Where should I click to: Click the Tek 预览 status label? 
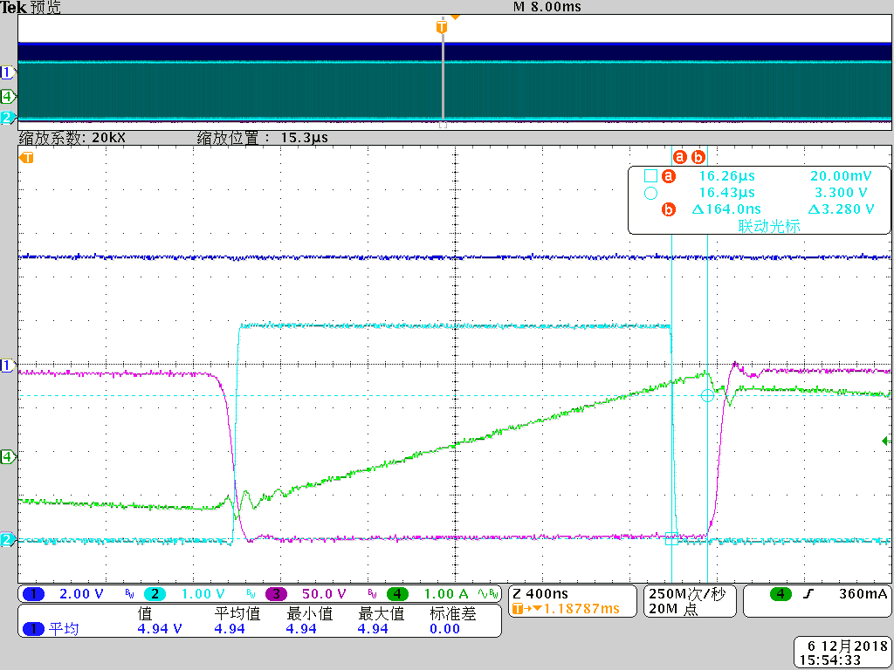click(x=31, y=7)
